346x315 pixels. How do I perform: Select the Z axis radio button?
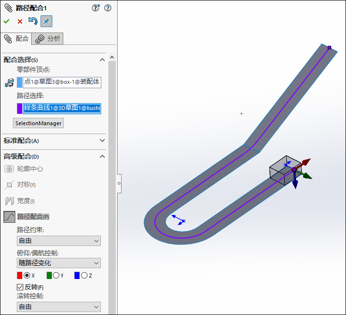click(84, 276)
